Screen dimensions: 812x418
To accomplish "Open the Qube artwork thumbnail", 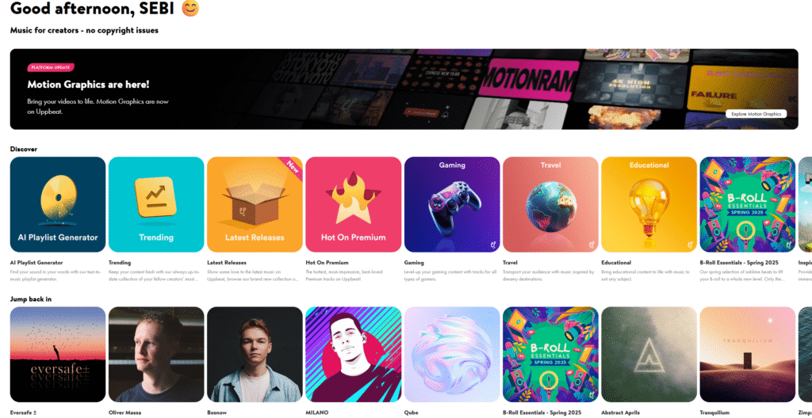I will 452,355.
